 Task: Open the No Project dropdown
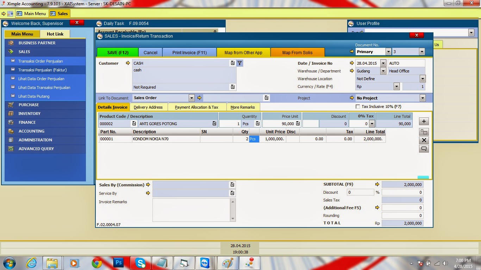tap(422, 98)
